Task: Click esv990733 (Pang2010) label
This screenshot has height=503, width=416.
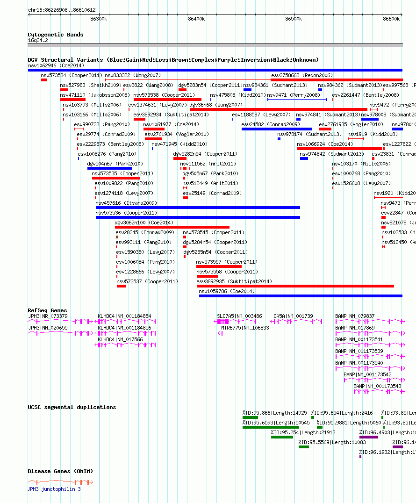Action: (x=102, y=125)
